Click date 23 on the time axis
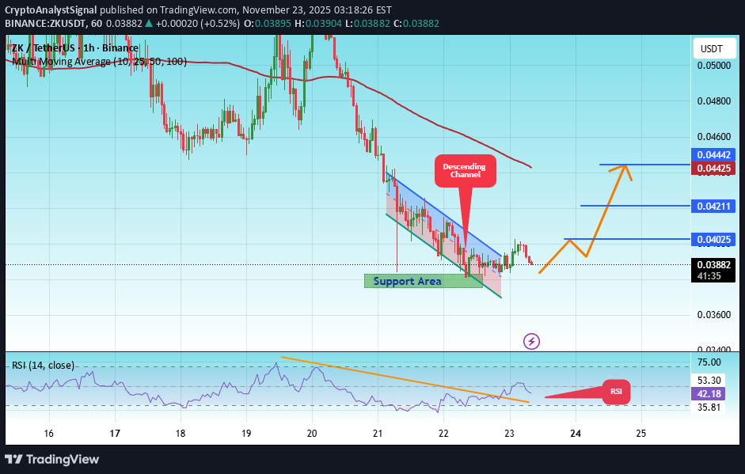745x474 pixels. pos(509,434)
